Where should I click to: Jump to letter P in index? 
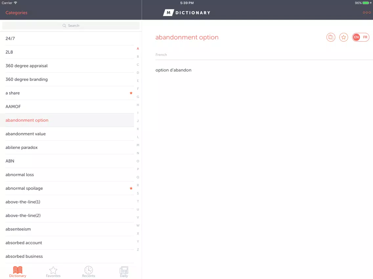(138, 169)
